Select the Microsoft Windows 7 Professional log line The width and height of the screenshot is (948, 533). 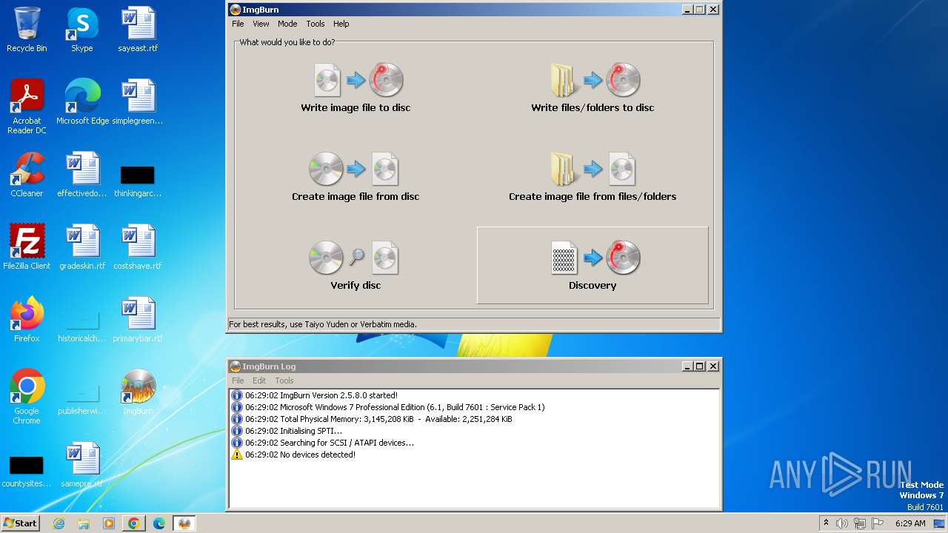coord(395,407)
